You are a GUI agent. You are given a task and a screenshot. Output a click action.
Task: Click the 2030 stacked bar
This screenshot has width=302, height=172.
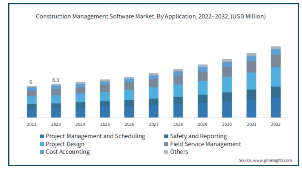(227, 88)
